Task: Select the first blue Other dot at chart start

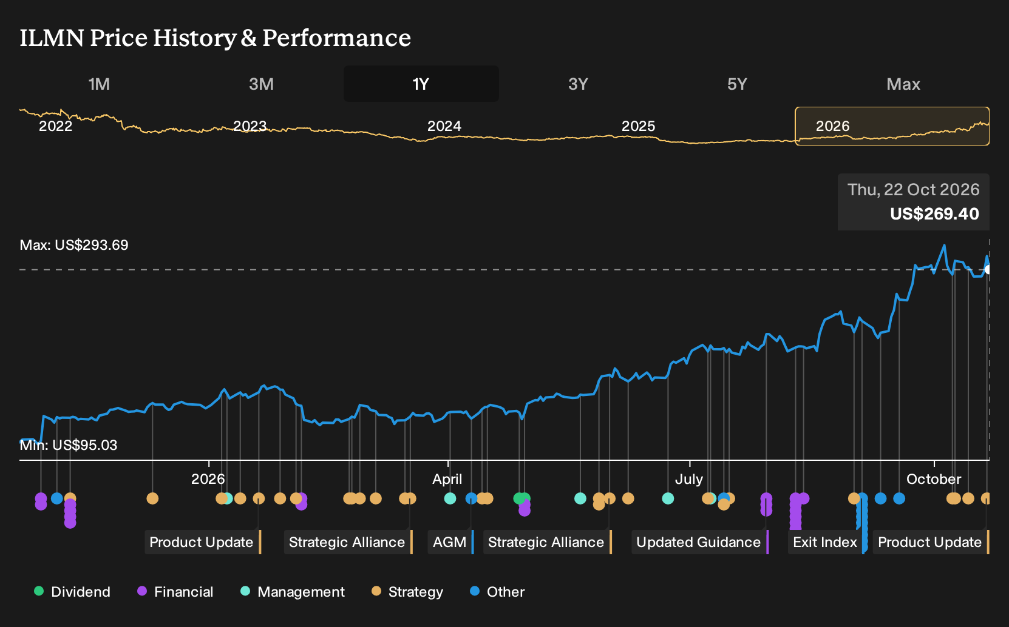Action: tap(56, 498)
